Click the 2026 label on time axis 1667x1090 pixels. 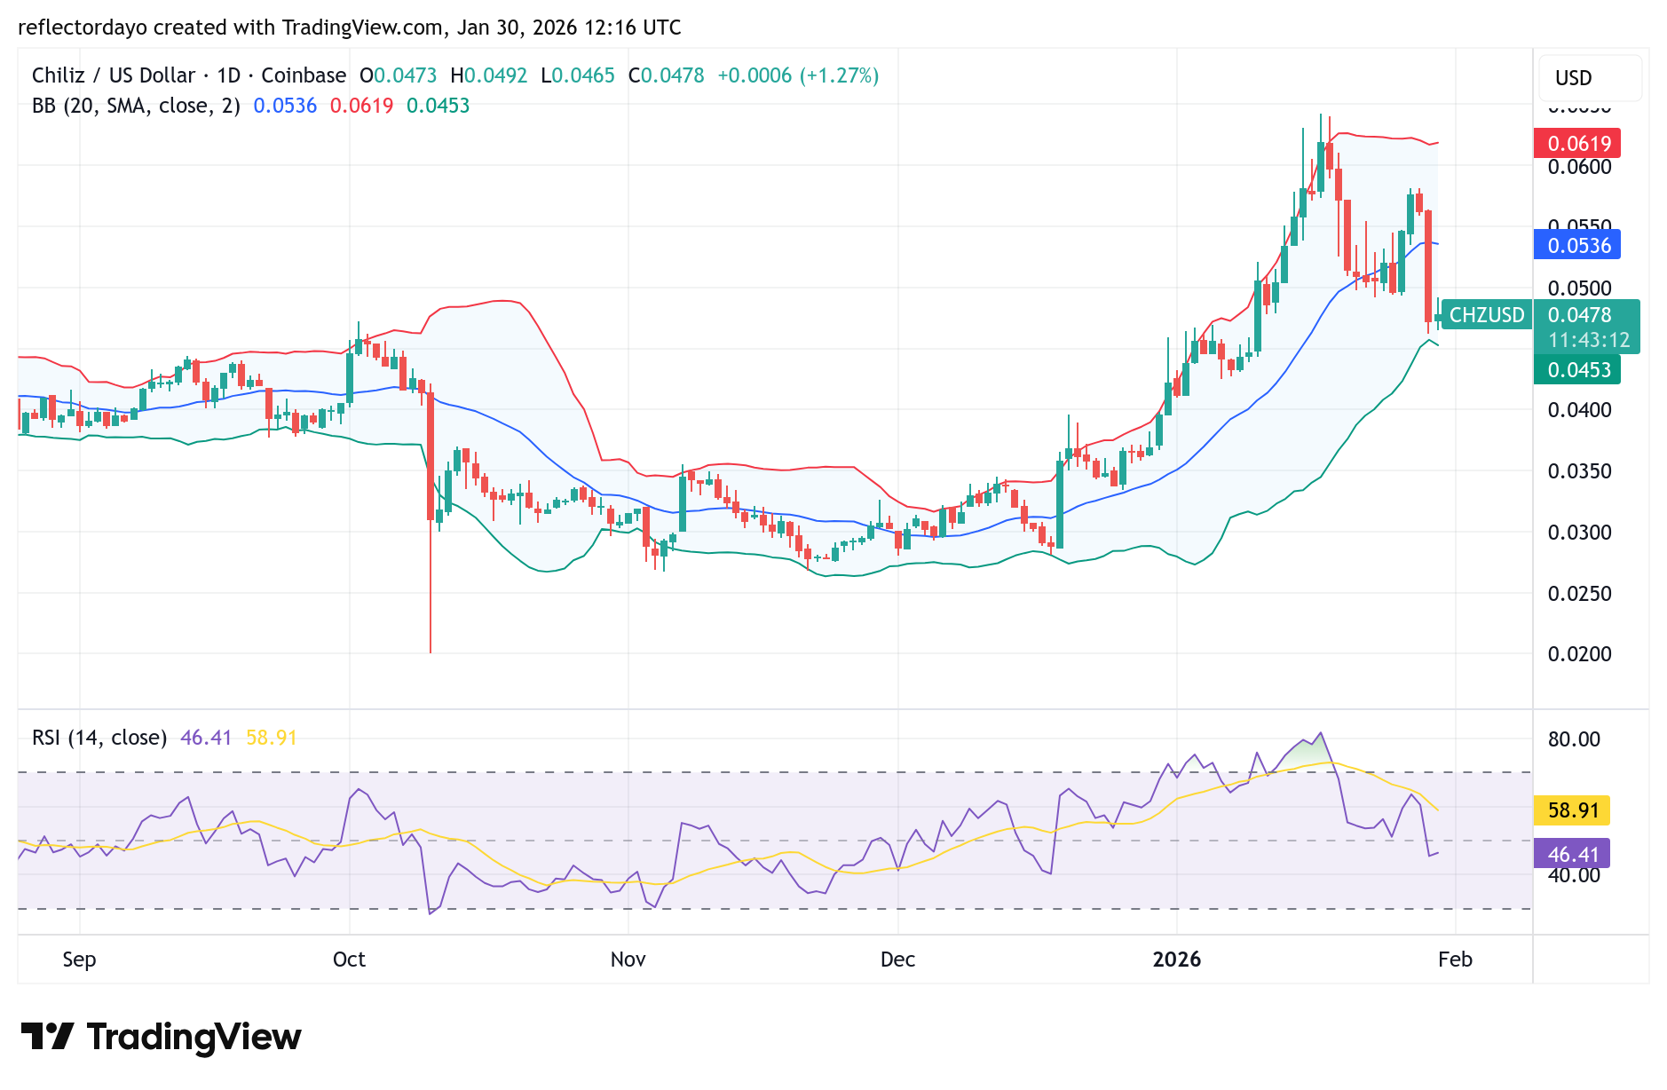1176,960
